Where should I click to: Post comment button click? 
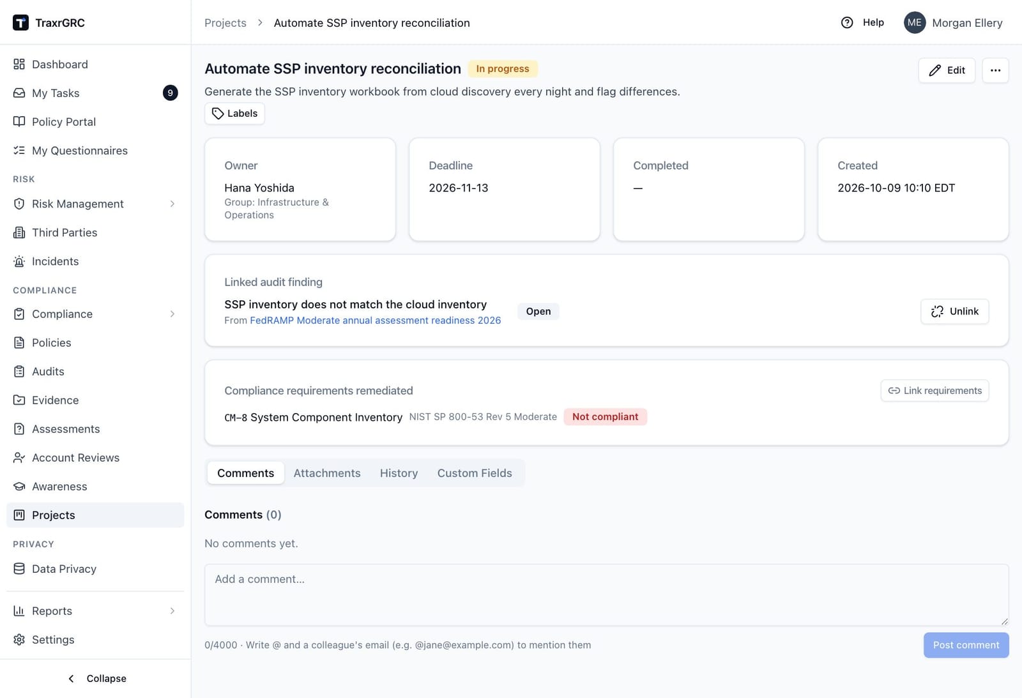[966, 645]
